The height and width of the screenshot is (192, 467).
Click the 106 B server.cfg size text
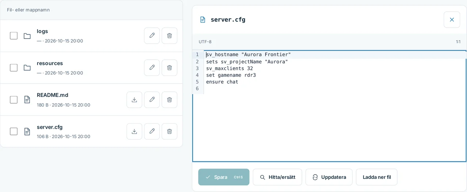click(x=43, y=136)
